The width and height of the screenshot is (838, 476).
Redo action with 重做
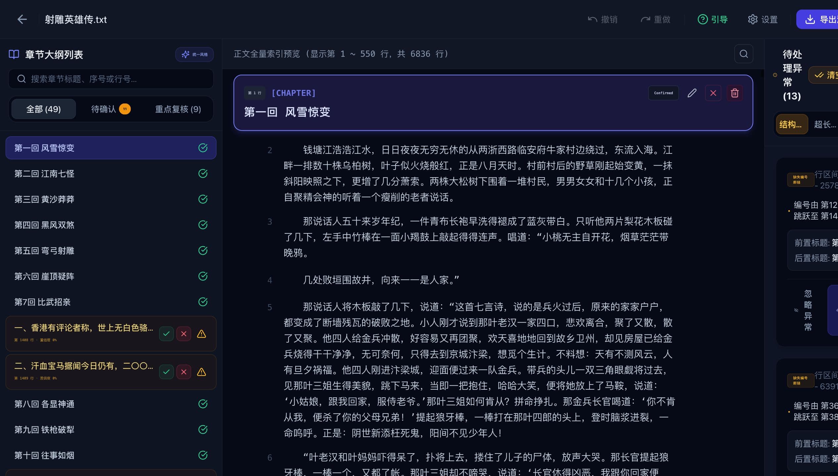click(x=656, y=20)
